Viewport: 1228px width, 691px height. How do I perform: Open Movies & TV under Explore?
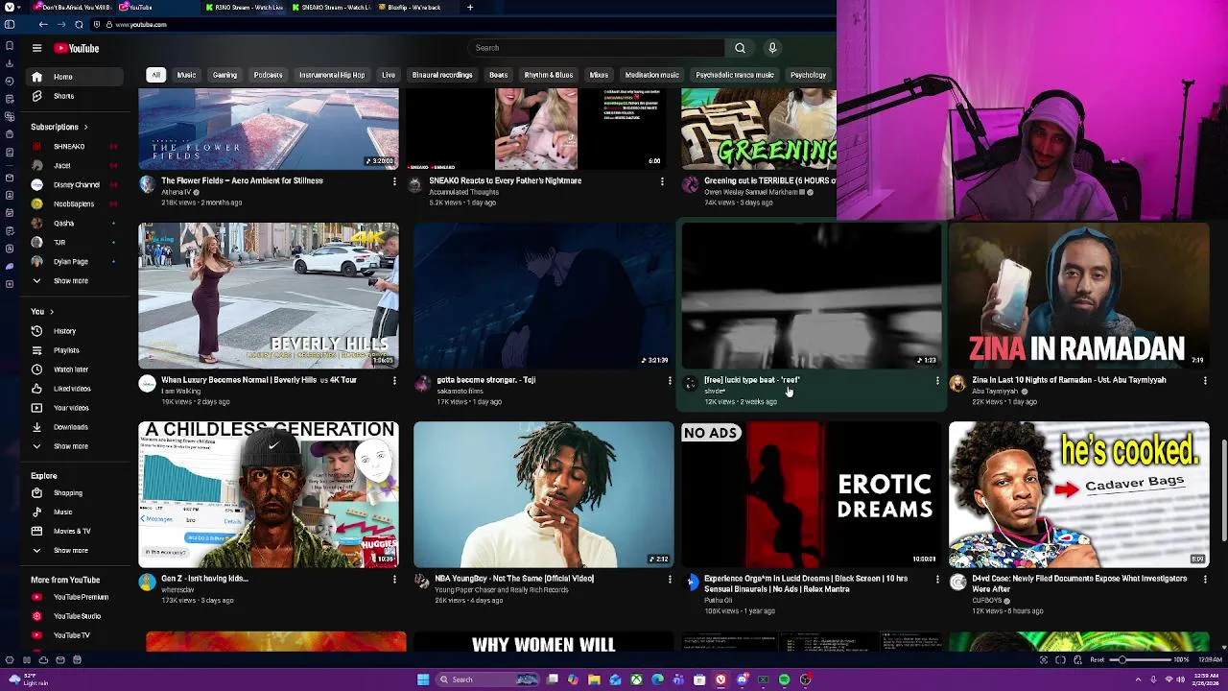tap(75, 531)
